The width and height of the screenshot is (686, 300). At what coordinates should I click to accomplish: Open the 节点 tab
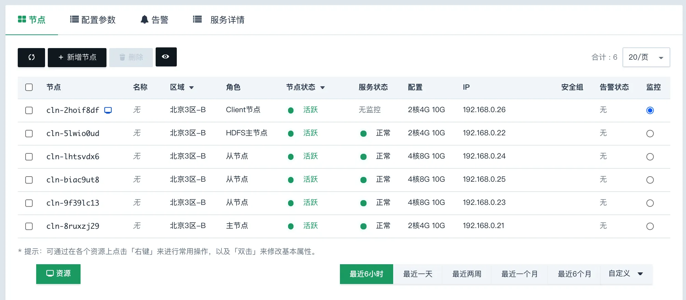32,20
